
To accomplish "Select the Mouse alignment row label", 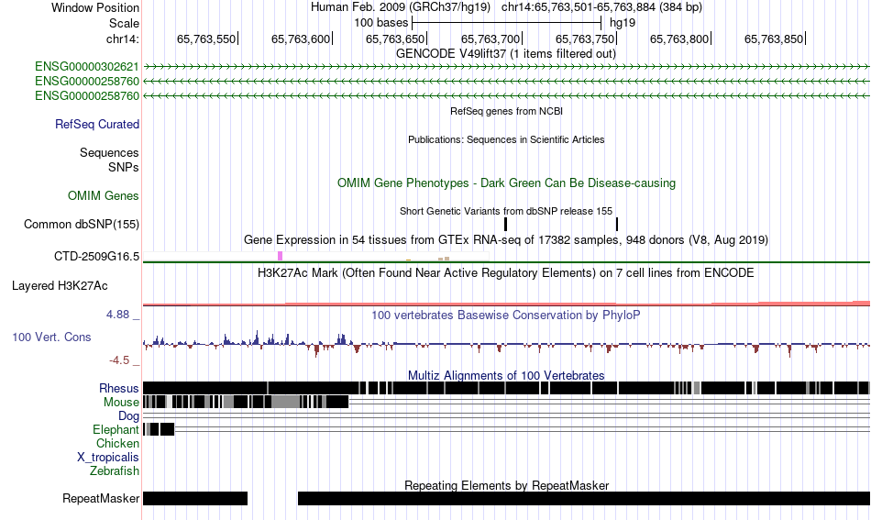I will tap(121, 403).
